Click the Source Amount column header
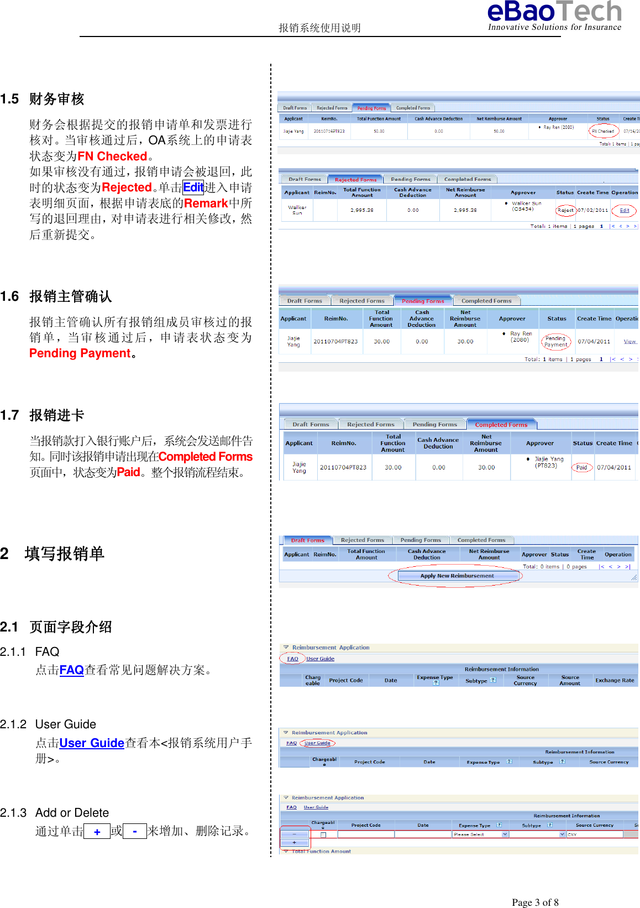This screenshot has height=908, width=640. pyautogui.click(x=570, y=680)
